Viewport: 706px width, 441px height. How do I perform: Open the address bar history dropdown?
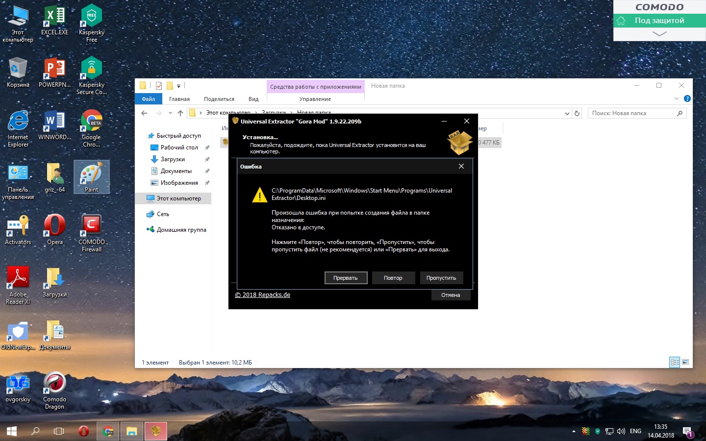(567, 113)
